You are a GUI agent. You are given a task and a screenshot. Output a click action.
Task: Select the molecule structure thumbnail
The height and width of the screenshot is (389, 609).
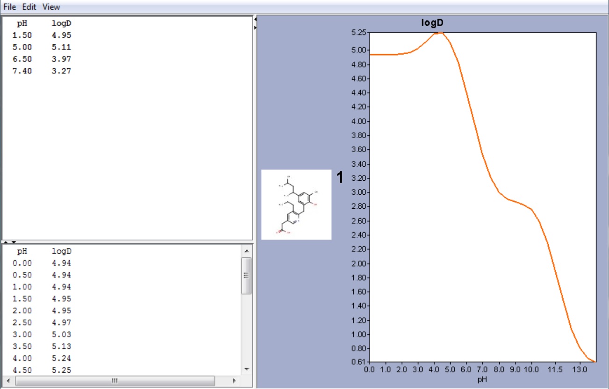click(296, 205)
